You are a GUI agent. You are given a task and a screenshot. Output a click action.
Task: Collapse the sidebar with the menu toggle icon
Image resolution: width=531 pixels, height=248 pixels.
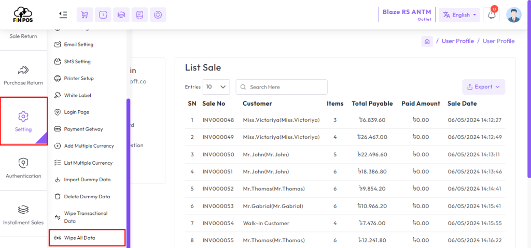coord(63,15)
